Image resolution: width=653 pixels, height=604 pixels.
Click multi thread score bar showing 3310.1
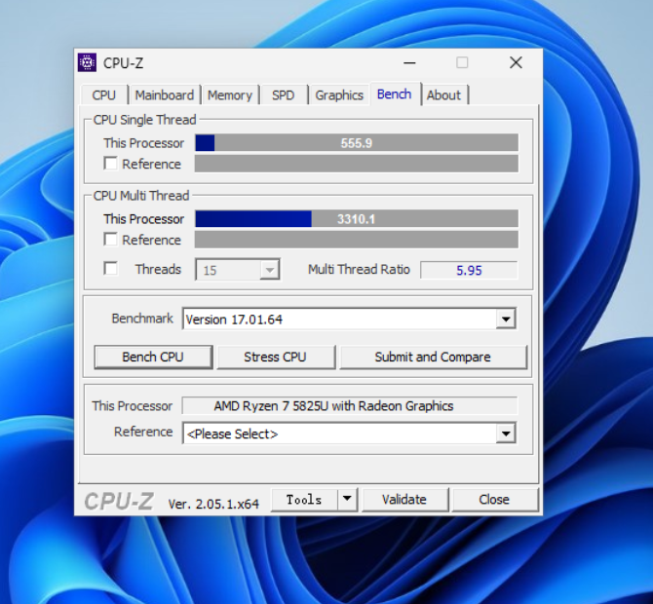coord(357,219)
